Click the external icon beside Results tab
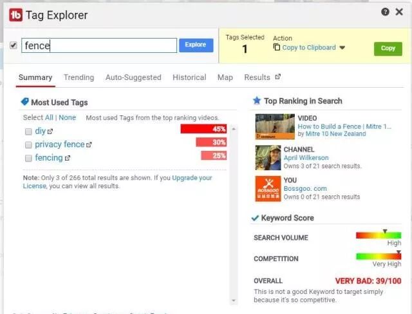The image size is (412, 314). (277, 77)
